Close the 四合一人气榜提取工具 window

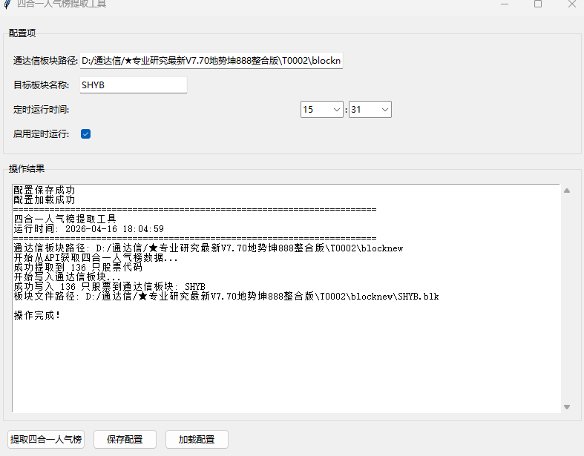(x=572, y=4)
